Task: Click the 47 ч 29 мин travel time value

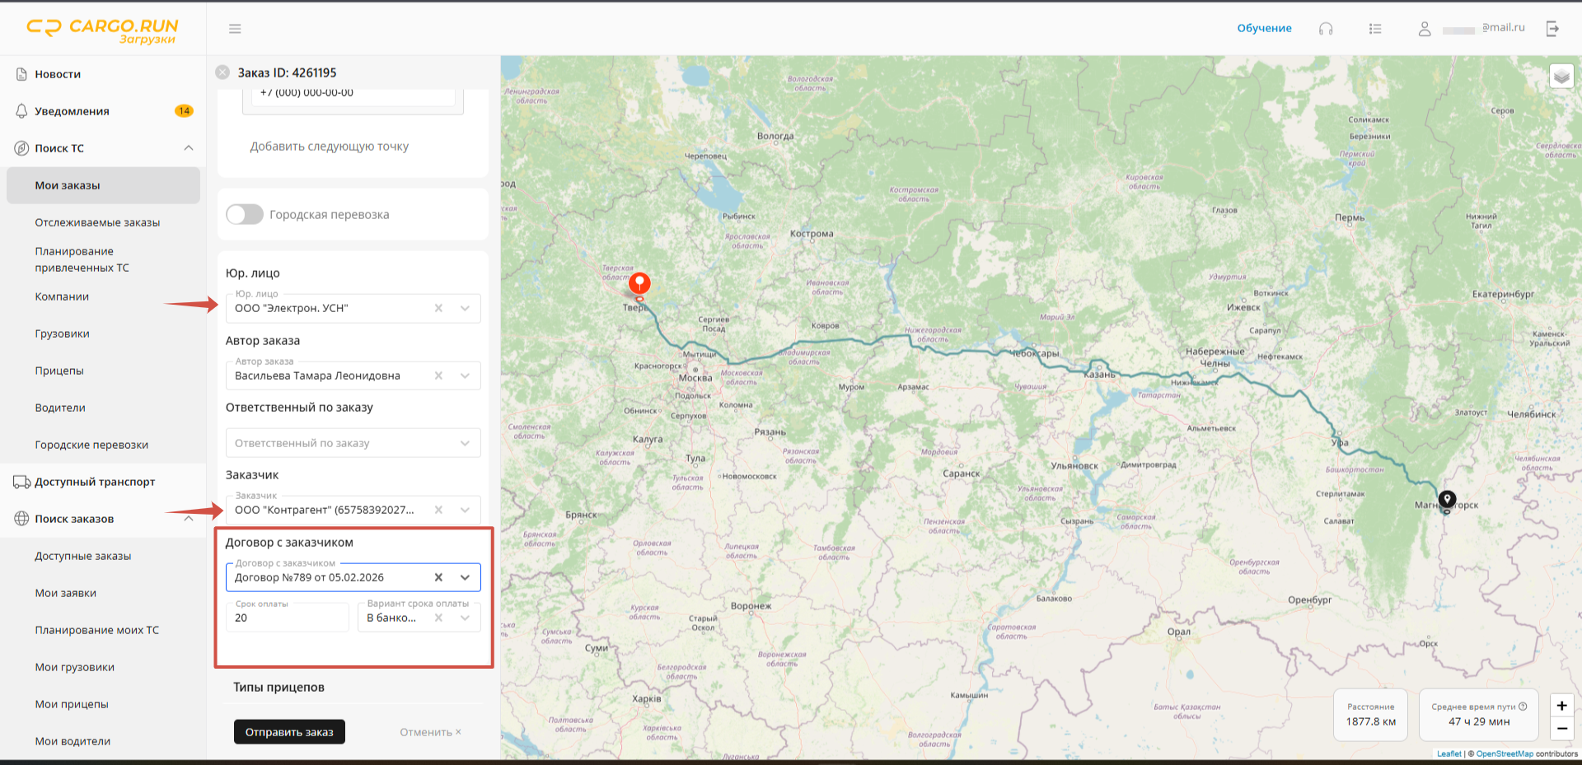Action: (x=1480, y=722)
